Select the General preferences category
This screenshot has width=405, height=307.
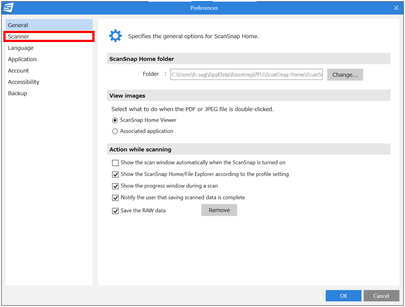pyautogui.click(x=49, y=25)
